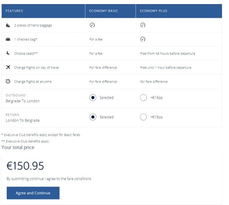Click 'Change flights at anytime' label
This screenshot has width=229, height=205.
coord(33,82)
